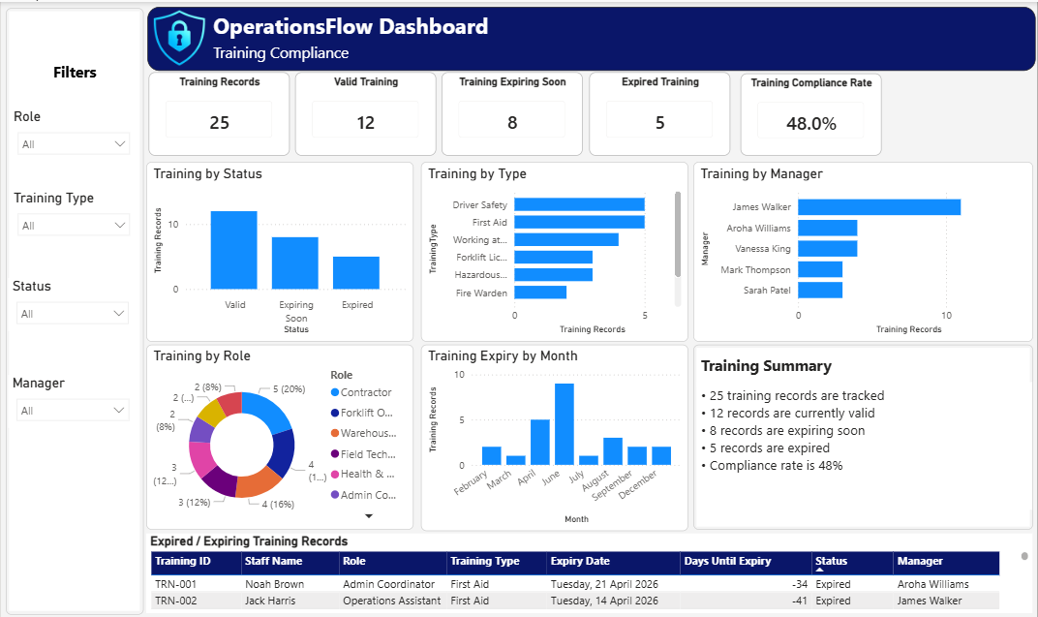Select the Expired Training card value 5
The width and height of the screenshot is (1038, 617).
pos(660,122)
